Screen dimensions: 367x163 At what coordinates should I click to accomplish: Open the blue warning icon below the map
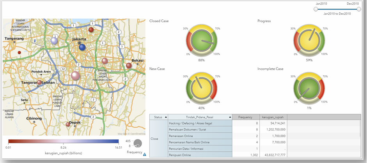click(x=144, y=154)
